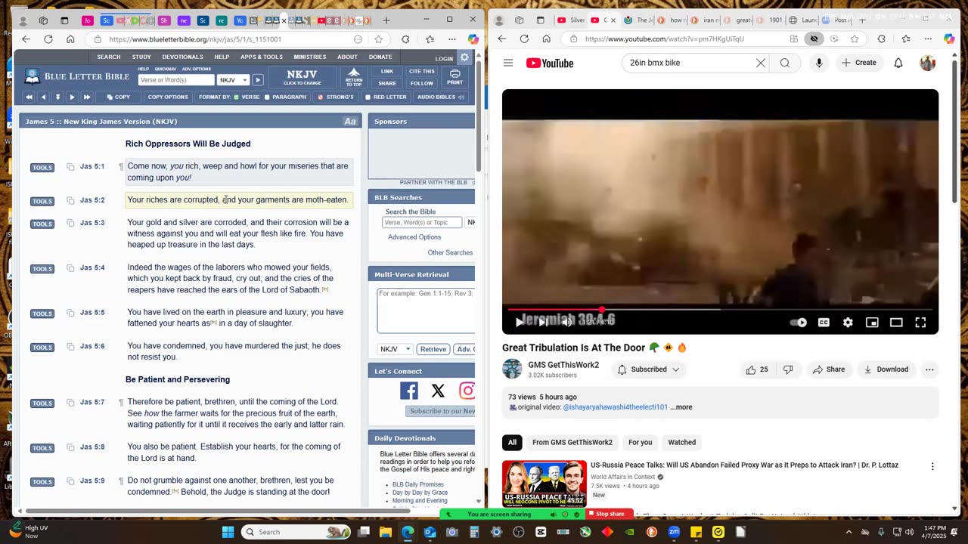Click Share button under YouTube video
The height and width of the screenshot is (544, 968).
click(x=828, y=369)
